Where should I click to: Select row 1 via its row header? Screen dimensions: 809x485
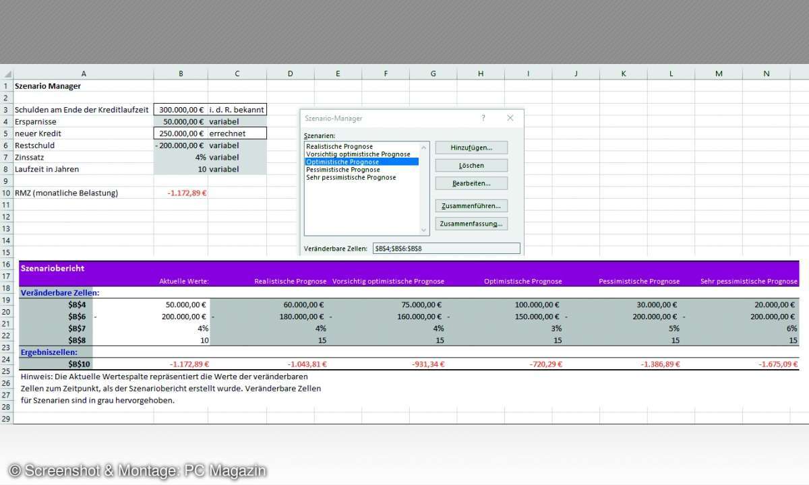click(6, 86)
